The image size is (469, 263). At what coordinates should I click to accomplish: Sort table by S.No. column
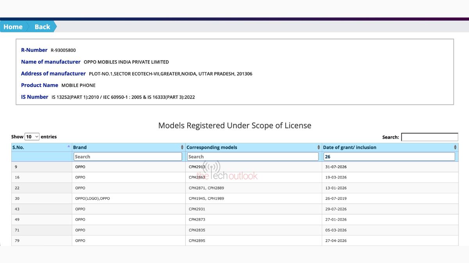pos(41,147)
